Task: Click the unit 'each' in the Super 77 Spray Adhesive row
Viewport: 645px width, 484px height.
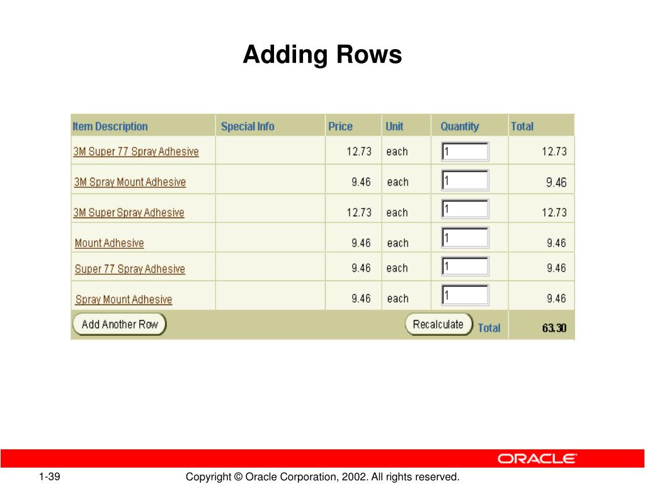Action: click(397, 268)
